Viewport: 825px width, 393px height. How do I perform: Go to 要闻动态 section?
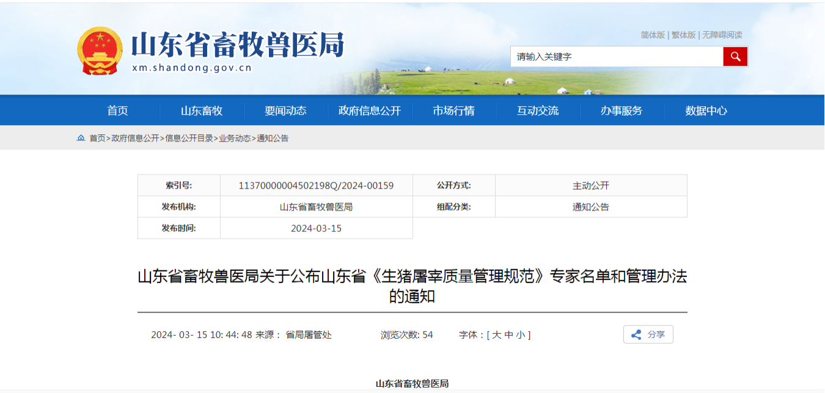(x=285, y=110)
